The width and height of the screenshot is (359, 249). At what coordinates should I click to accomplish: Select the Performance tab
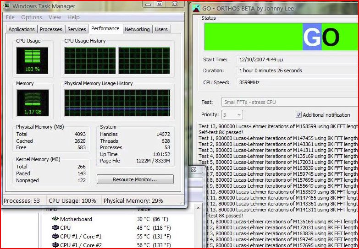coord(105,28)
